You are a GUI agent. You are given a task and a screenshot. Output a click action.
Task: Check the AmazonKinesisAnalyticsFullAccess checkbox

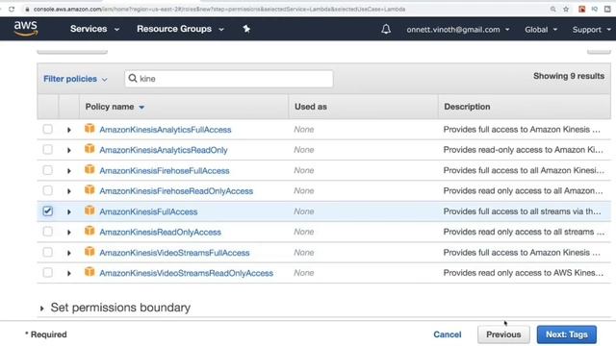coord(47,129)
